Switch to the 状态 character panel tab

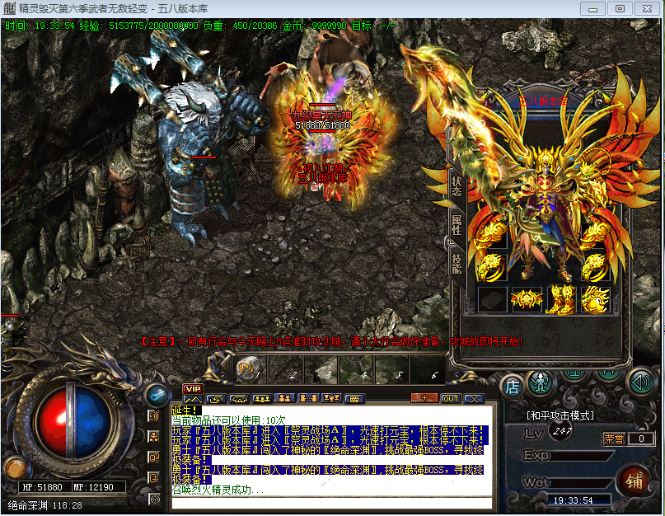457,186
